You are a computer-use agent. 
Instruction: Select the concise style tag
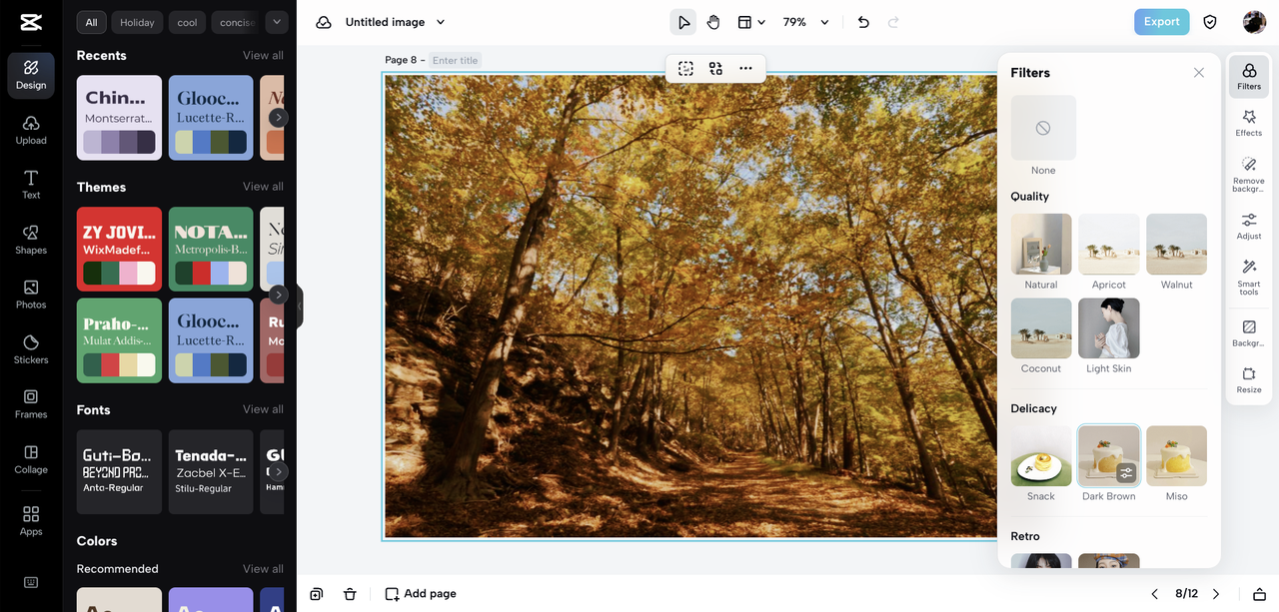click(236, 22)
